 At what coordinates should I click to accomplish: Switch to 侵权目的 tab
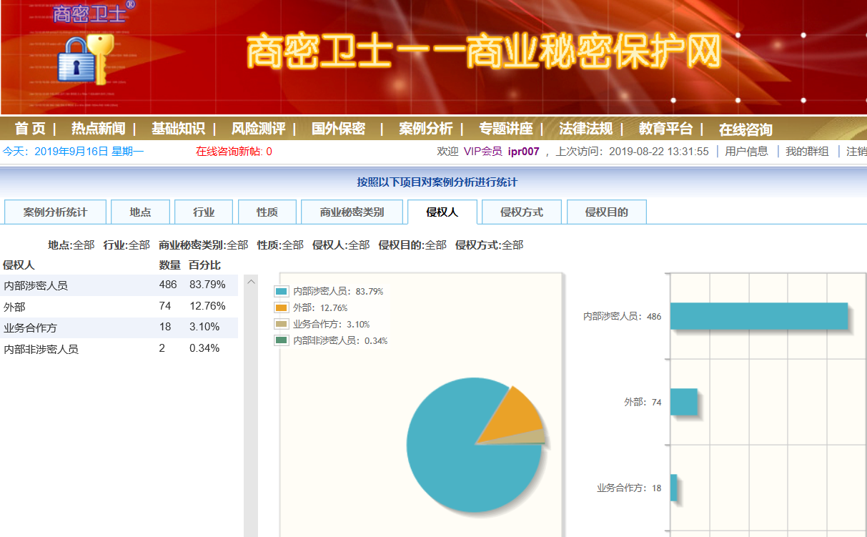[607, 212]
